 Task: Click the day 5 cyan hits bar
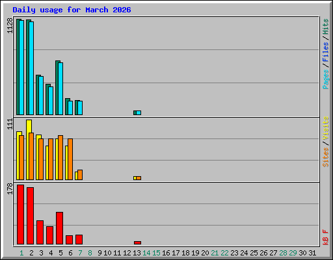(60, 89)
